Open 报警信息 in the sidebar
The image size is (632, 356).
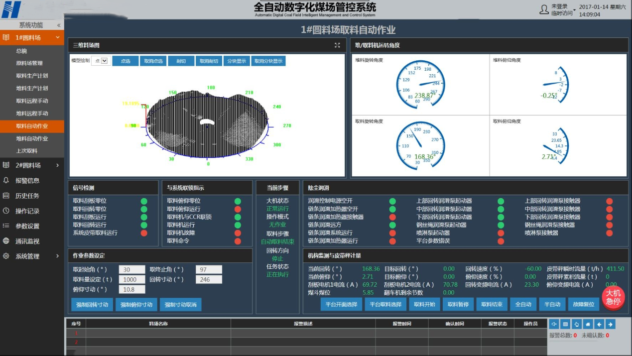point(27,181)
